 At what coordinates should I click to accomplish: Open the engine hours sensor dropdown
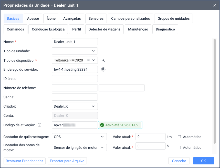pos(79,148)
